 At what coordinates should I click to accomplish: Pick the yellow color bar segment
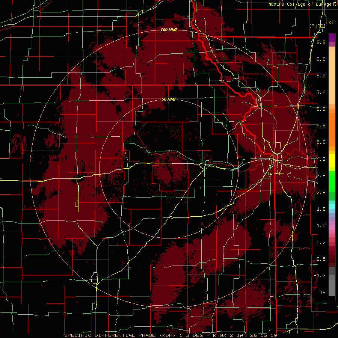coord(332,161)
